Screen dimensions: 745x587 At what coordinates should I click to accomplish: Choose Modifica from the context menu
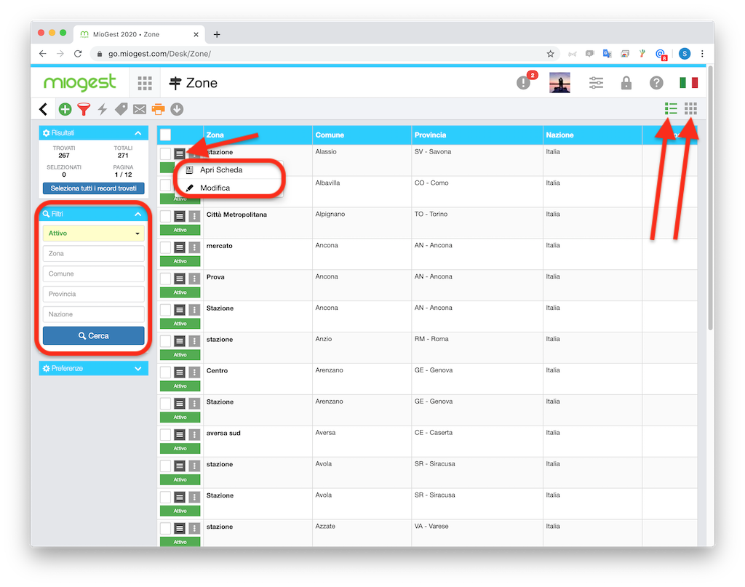(x=215, y=188)
